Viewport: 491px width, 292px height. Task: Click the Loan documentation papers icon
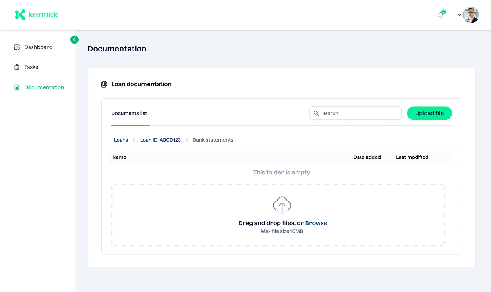tap(104, 84)
